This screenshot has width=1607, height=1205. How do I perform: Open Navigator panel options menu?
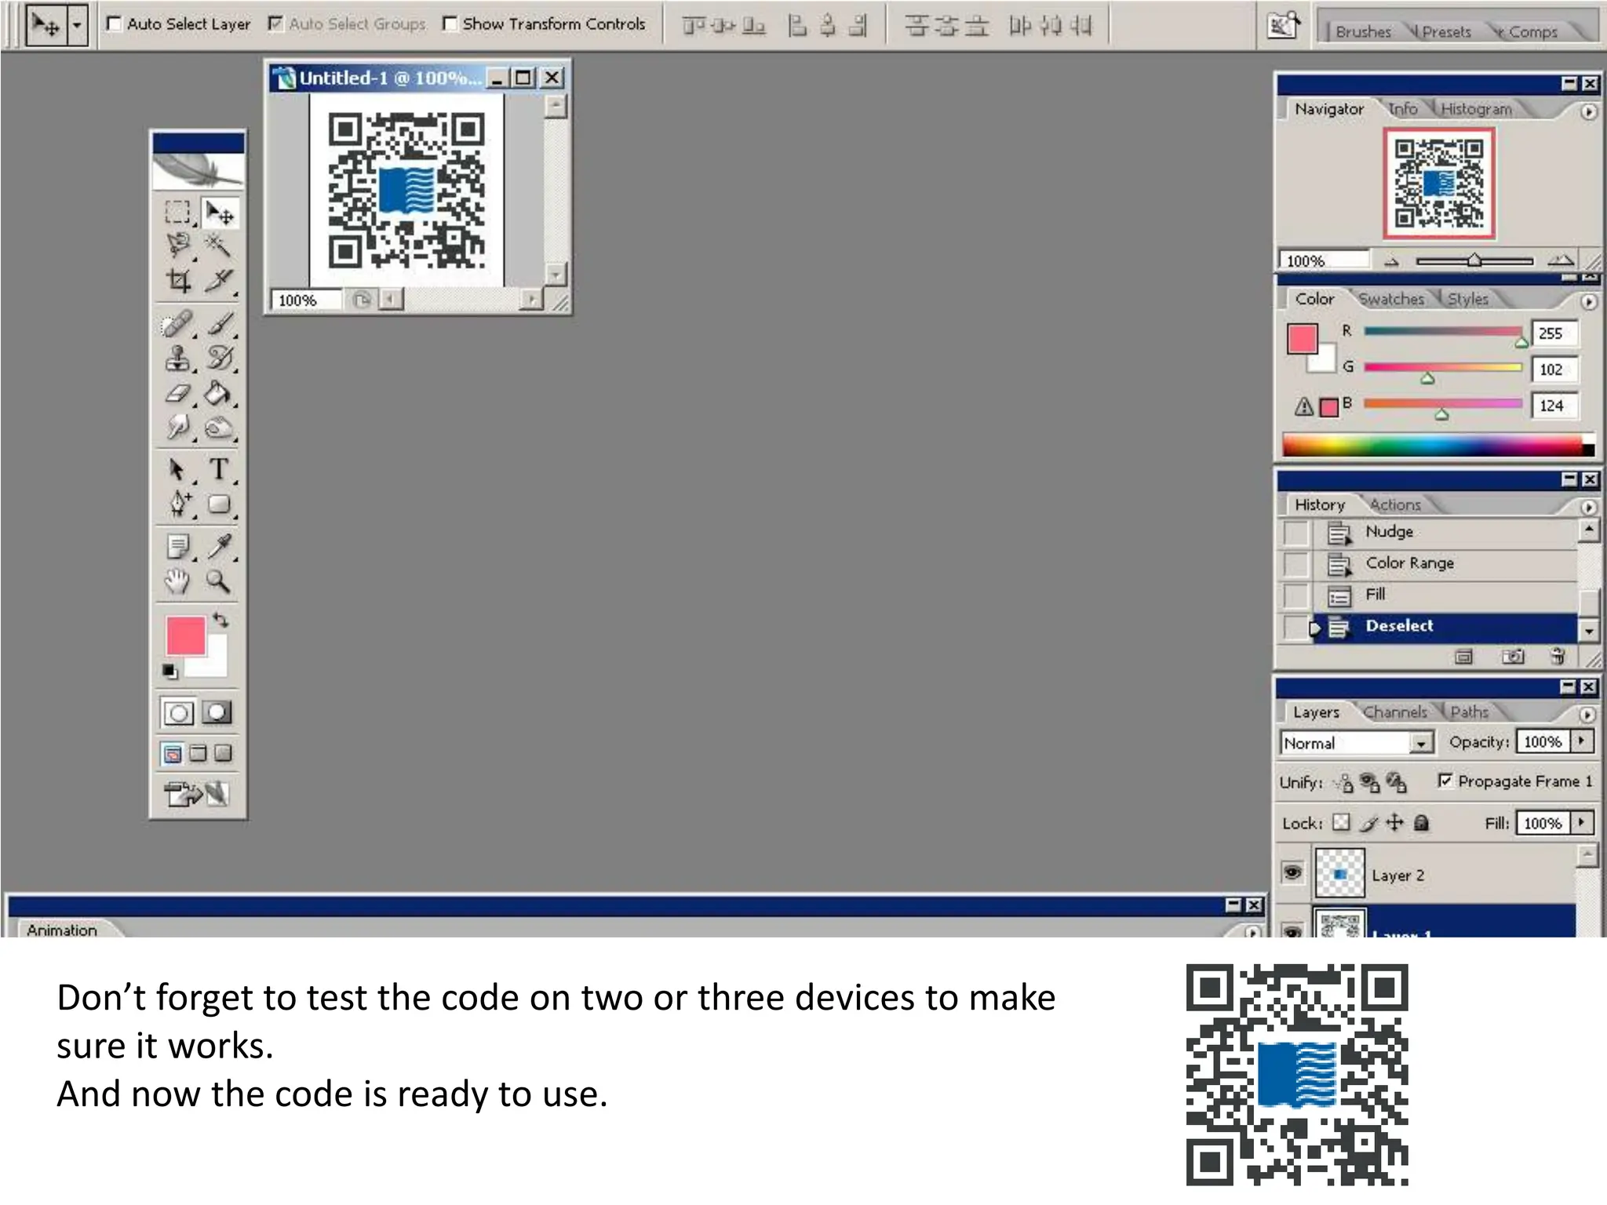[x=1588, y=112]
